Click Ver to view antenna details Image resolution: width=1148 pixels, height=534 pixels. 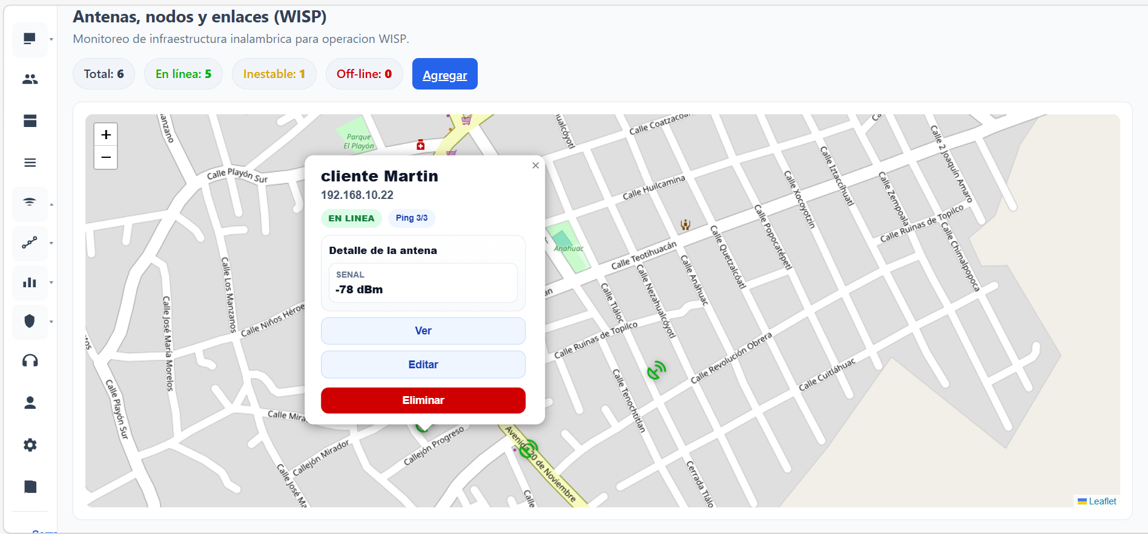click(x=423, y=331)
